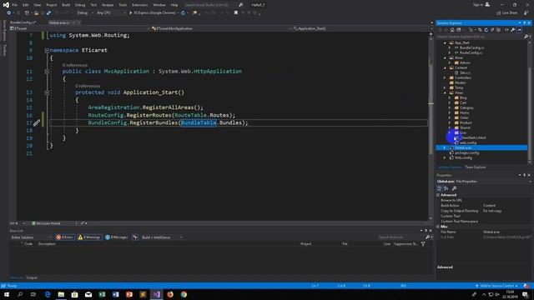534x300 pixels.
Task: Select packages.config in Solution Explorer
Action: (x=466, y=152)
